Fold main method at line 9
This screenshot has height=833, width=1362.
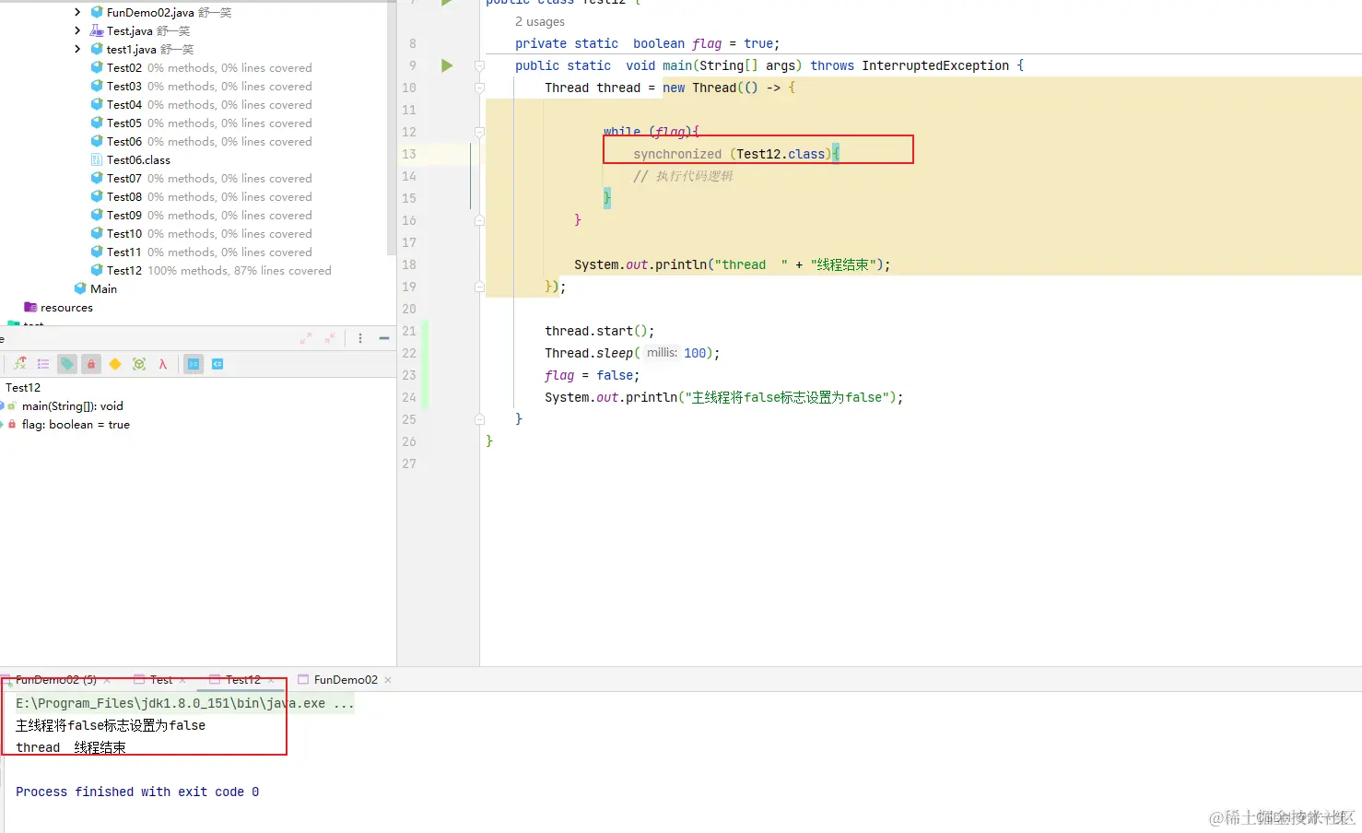[x=479, y=65]
